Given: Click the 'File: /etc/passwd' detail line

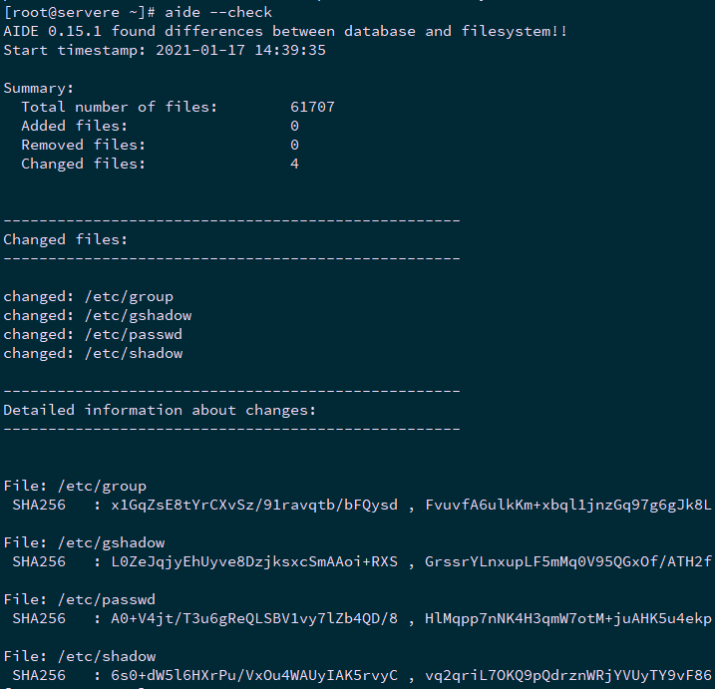Looking at the screenshot, I should tap(80, 599).
